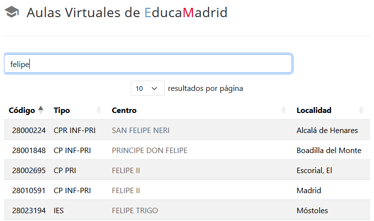Viewport: 374px width, 221px height.
Task: Open the PRINCIPE DON FELIPE link
Action: (x=149, y=151)
